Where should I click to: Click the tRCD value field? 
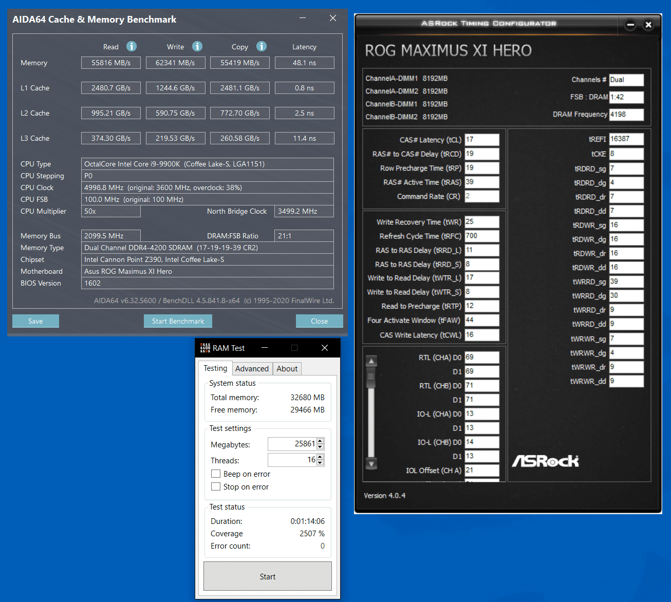(x=482, y=154)
